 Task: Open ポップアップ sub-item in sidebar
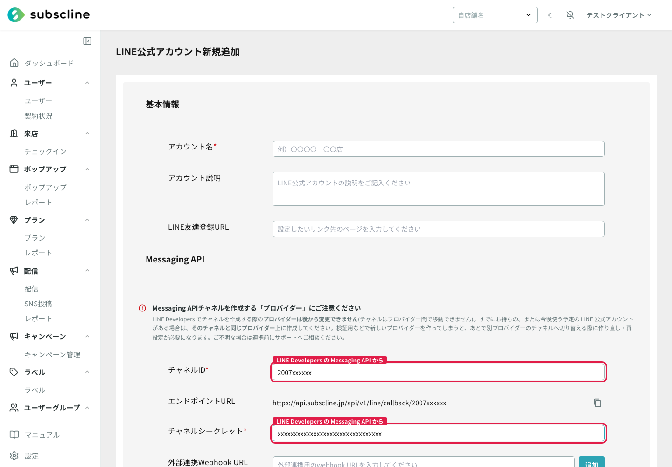pos(46,187)
